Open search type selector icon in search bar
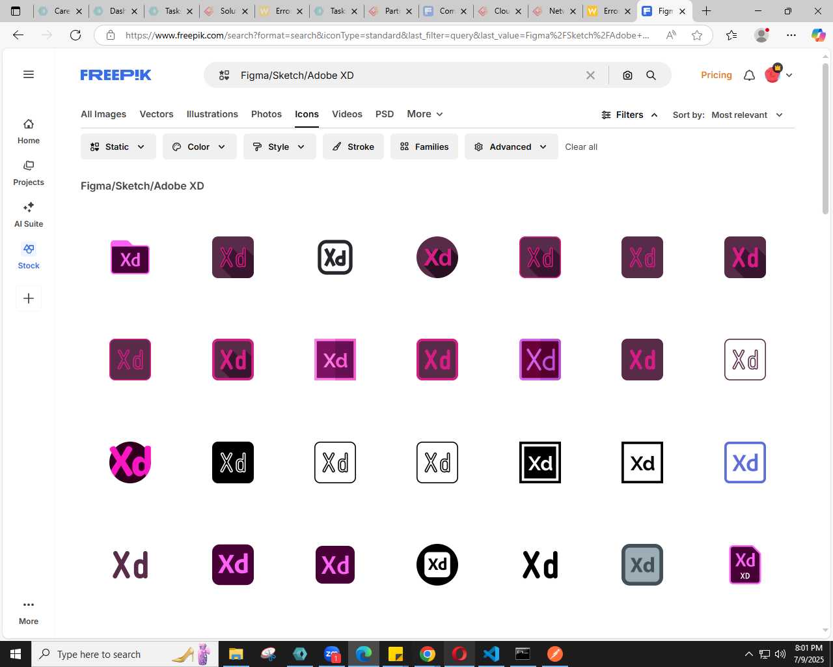The width and height of the screenshot is (833, 667). tap(225, 76)
